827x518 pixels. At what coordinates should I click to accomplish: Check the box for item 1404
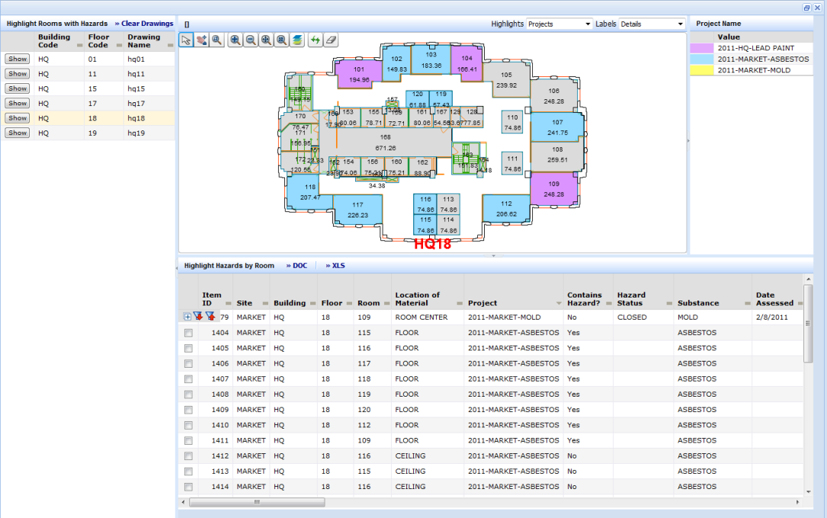(188, 333)
